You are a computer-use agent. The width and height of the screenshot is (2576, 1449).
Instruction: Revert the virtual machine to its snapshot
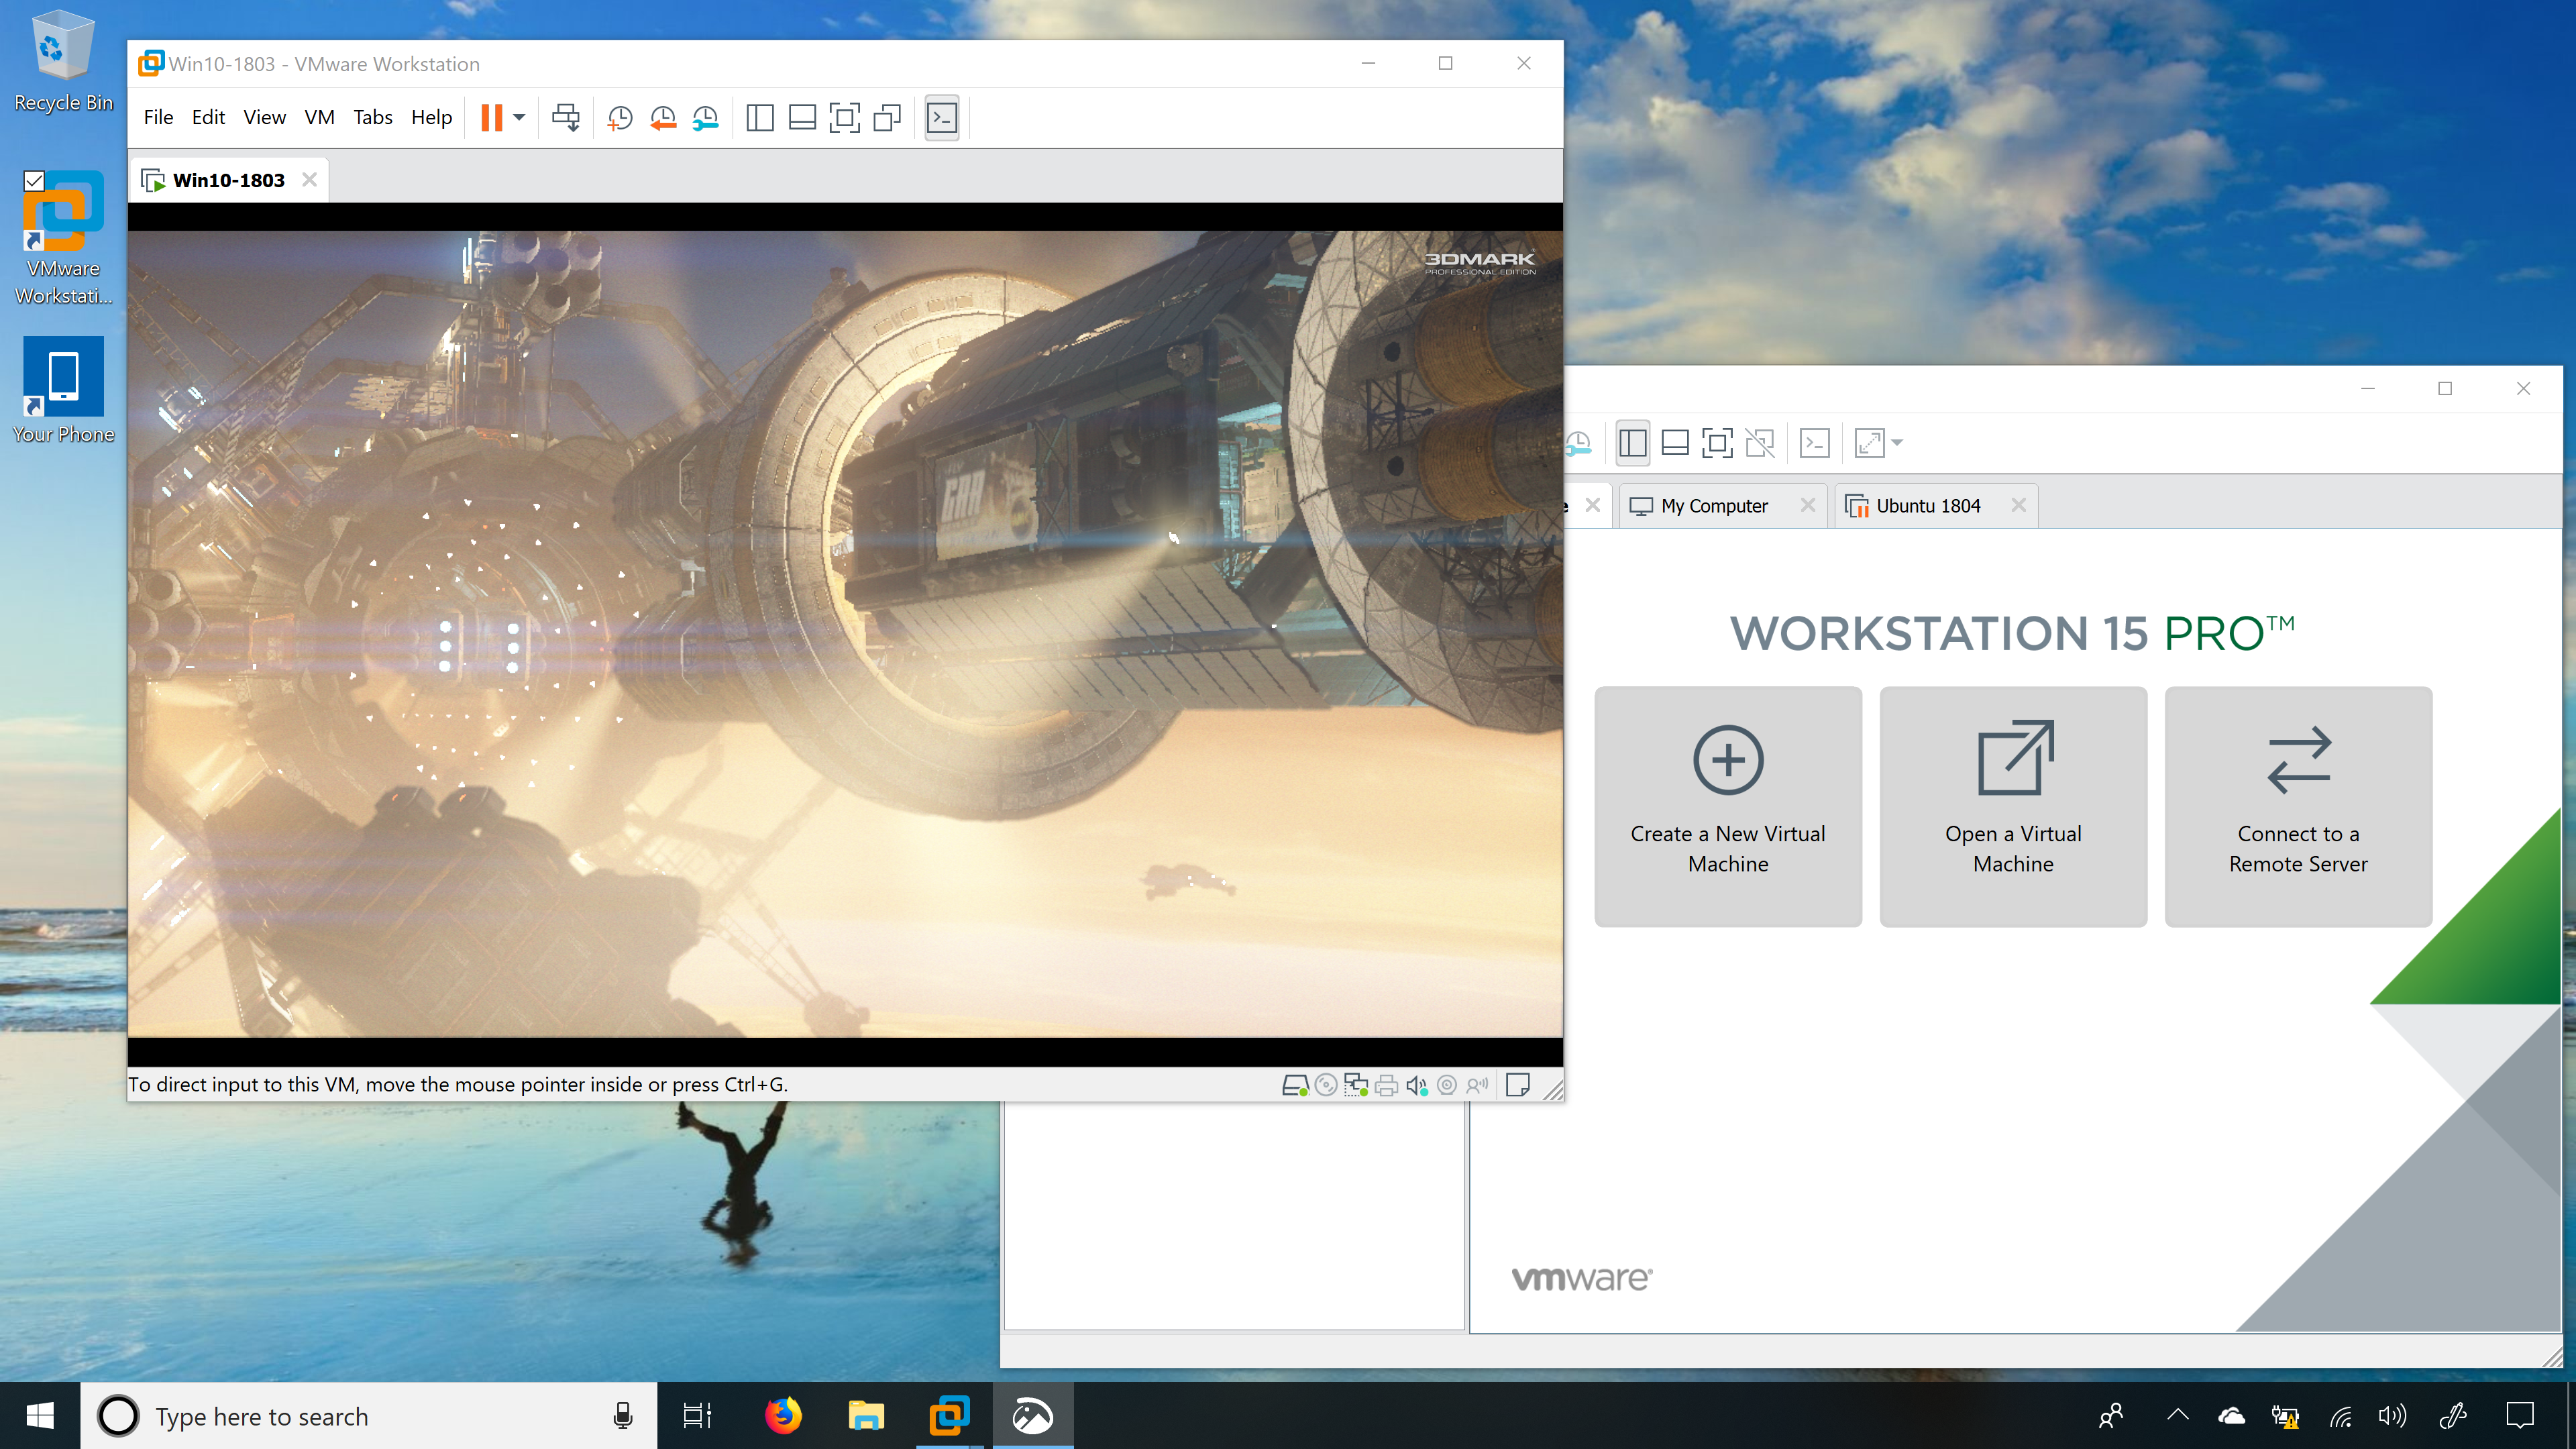pyautogui.click(x=662, y=117)
